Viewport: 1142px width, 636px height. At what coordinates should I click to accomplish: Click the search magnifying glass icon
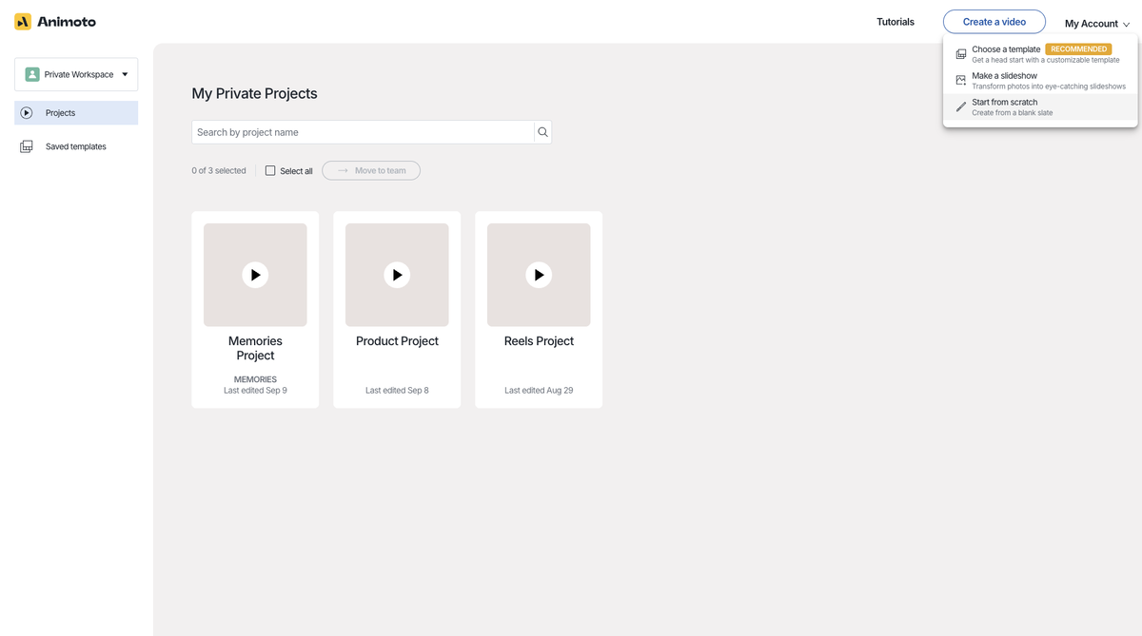[542, 131]
